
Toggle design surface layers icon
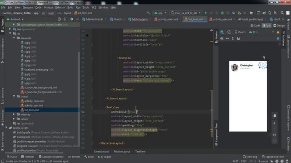[x=222, y=32]
